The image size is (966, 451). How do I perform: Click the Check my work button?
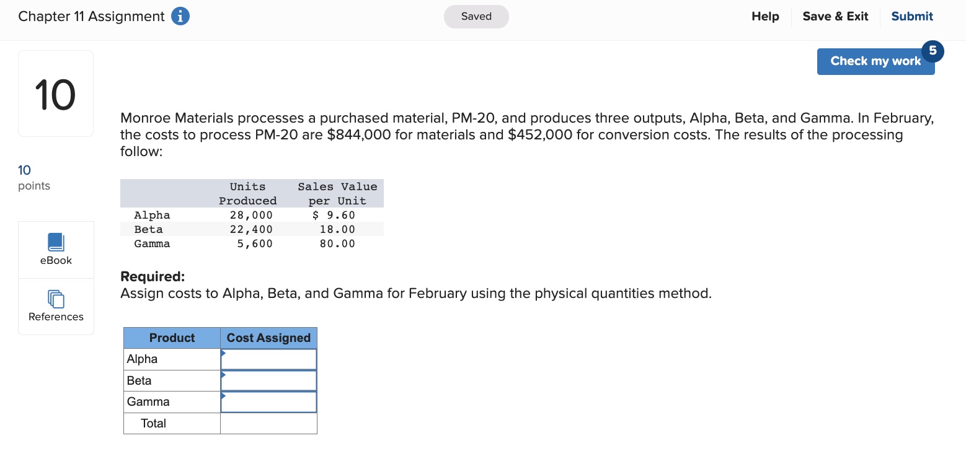click(x=875, y=61)
